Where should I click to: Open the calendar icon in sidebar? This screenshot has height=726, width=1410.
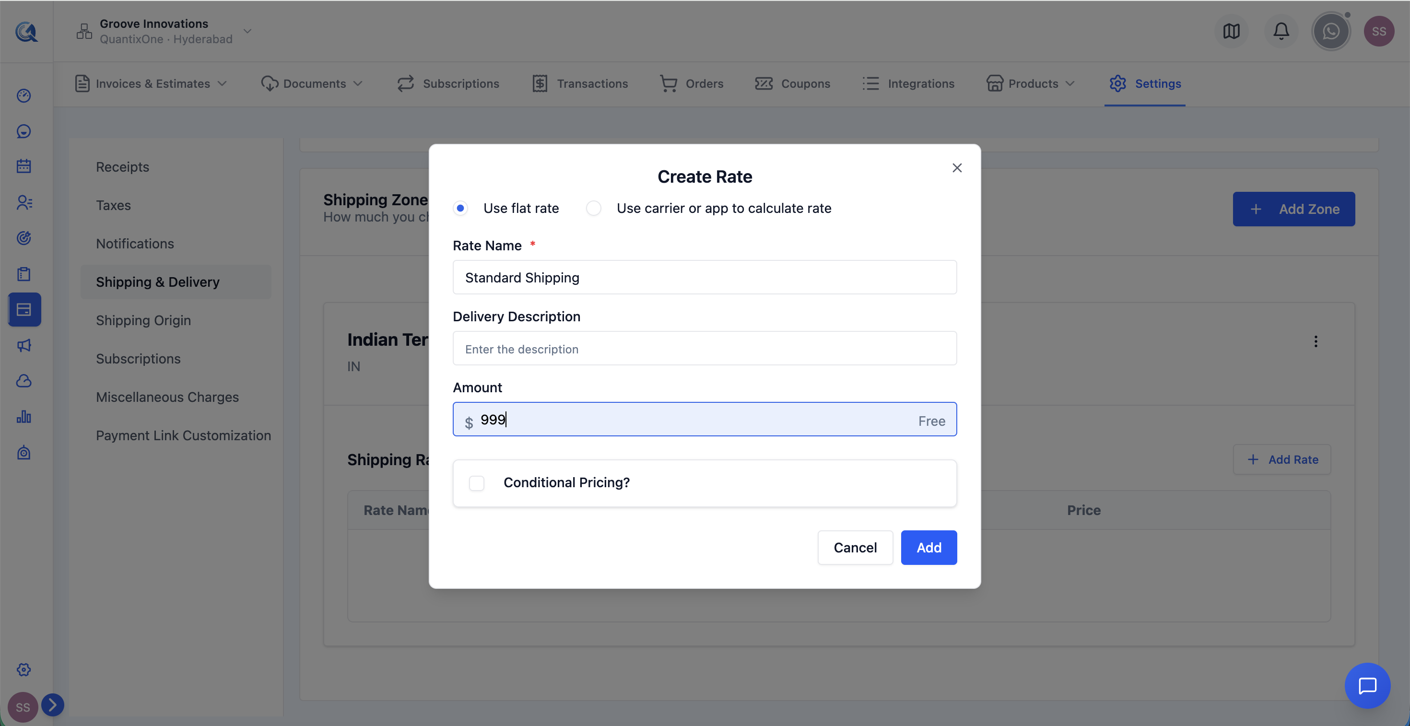(23, 166)
